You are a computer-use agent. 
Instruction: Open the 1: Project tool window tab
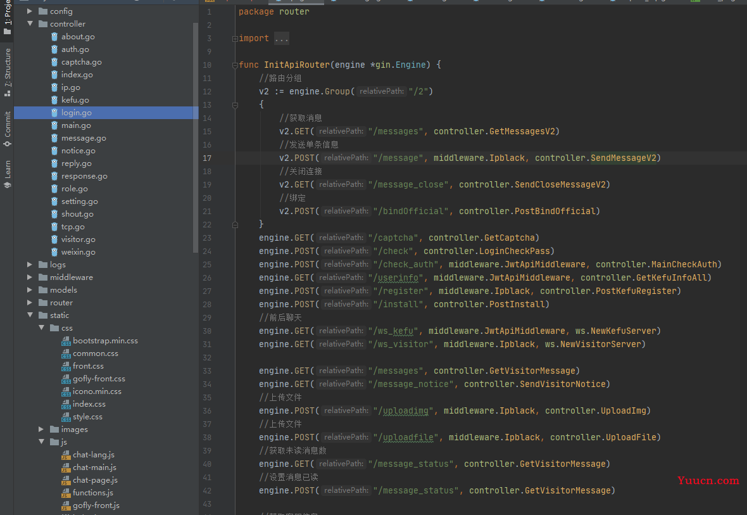point(7,17)
